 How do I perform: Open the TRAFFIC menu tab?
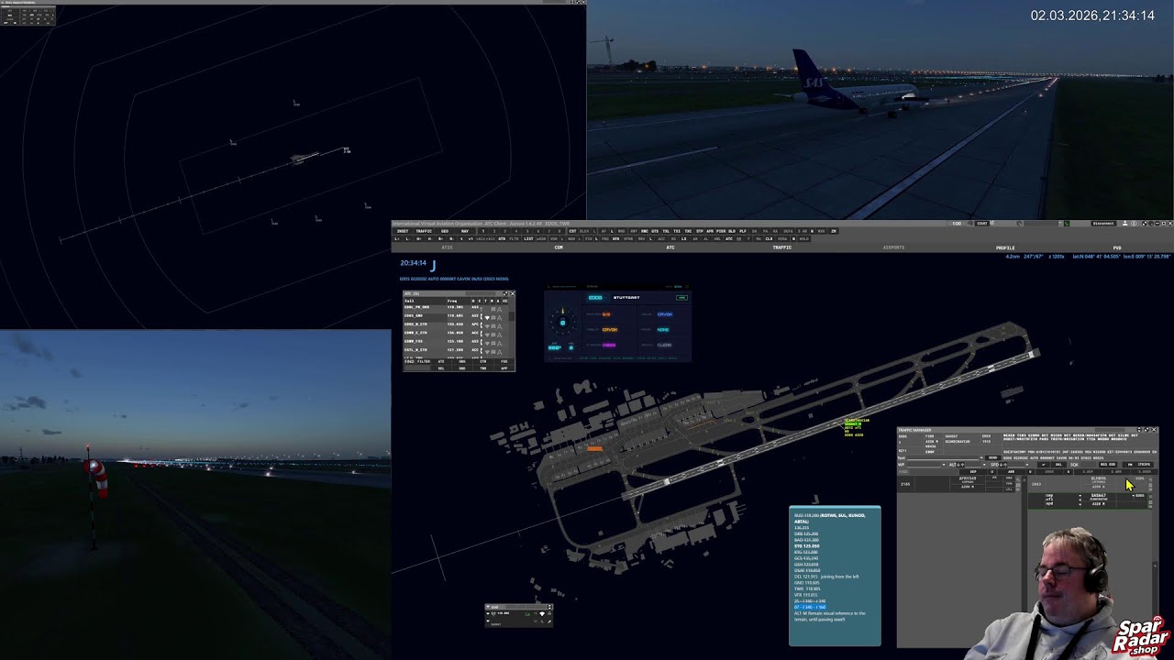point(782,247)
